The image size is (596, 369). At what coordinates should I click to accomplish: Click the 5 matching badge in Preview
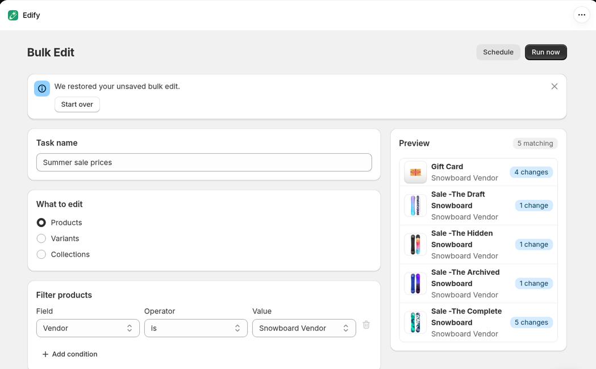point(535,143)
